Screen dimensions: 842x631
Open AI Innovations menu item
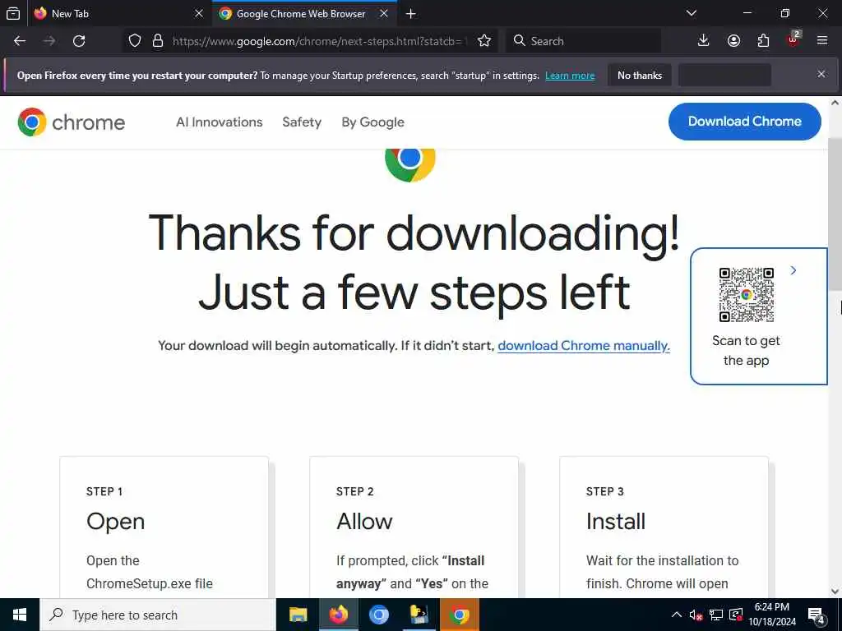(219, 122)
